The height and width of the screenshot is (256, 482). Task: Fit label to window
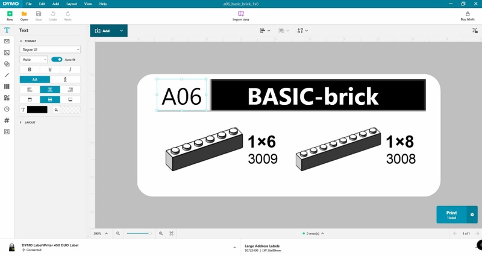[x=172, y=234]
